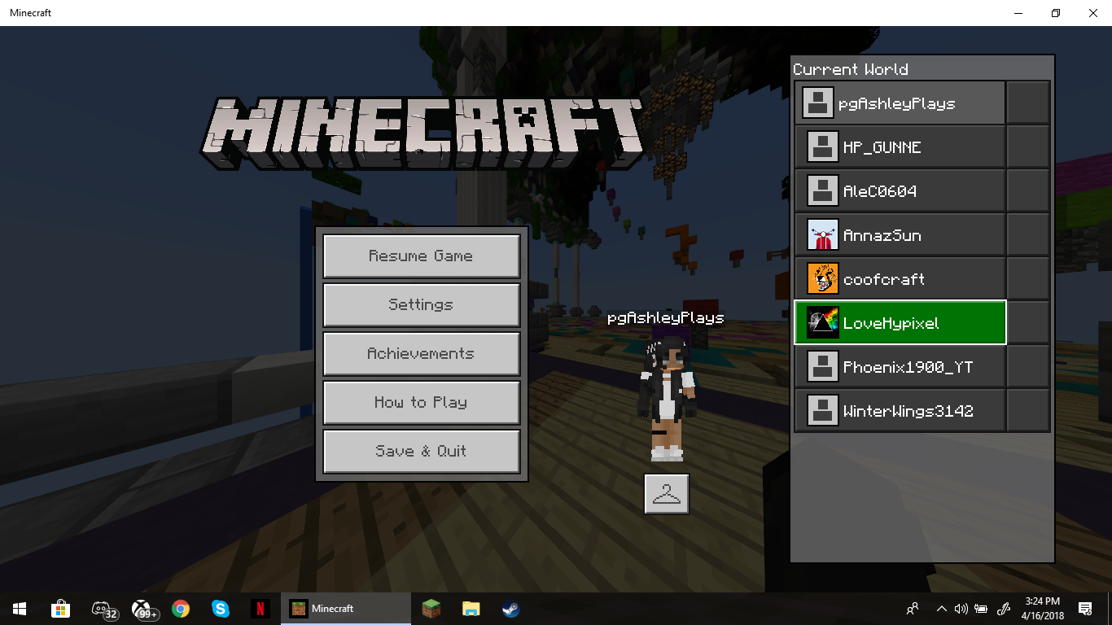Open Google Chrome from the taskbar
Viewport: 1112px width, 625px height.
(181, 609)
